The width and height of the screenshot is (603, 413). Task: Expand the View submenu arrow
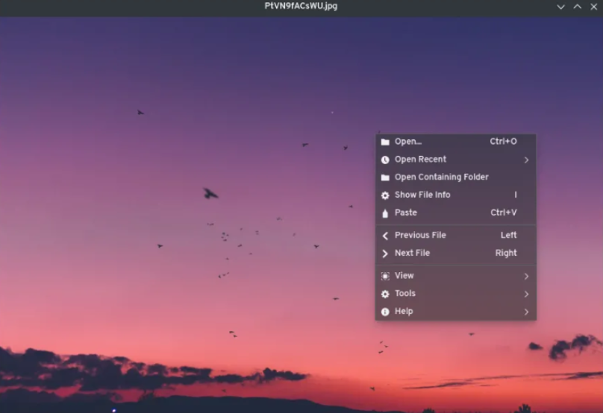pyautogui.click(x=526, y=276)
